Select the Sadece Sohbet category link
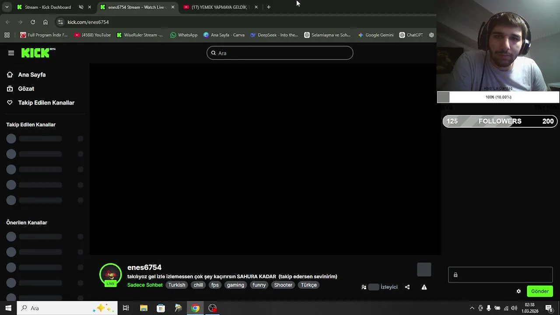The width and height of the screenshot is (560, 315). point(145,285)
